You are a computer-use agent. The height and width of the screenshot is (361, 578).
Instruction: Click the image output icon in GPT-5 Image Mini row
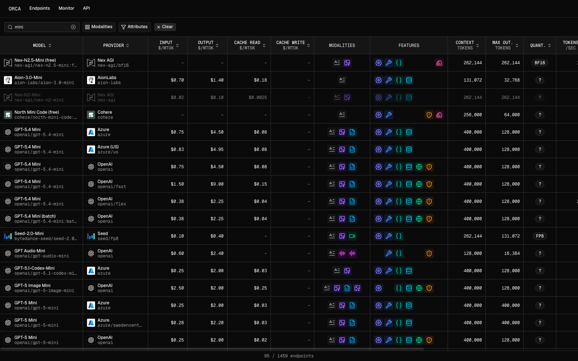(357, 288)
